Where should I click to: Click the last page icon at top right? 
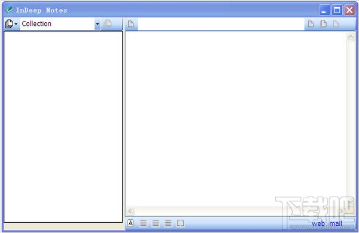click(x=336, y=24)
